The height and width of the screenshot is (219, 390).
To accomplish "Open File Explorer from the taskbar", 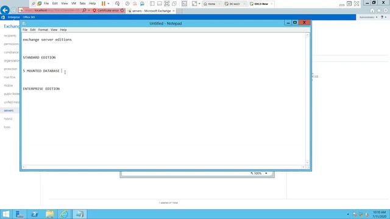I will coord(49,214).
